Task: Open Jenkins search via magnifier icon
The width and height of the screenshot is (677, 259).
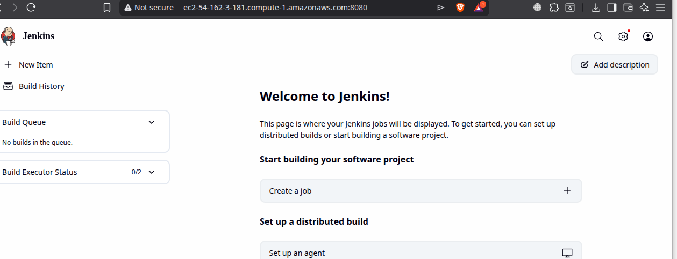Action: tap(598, 36)
